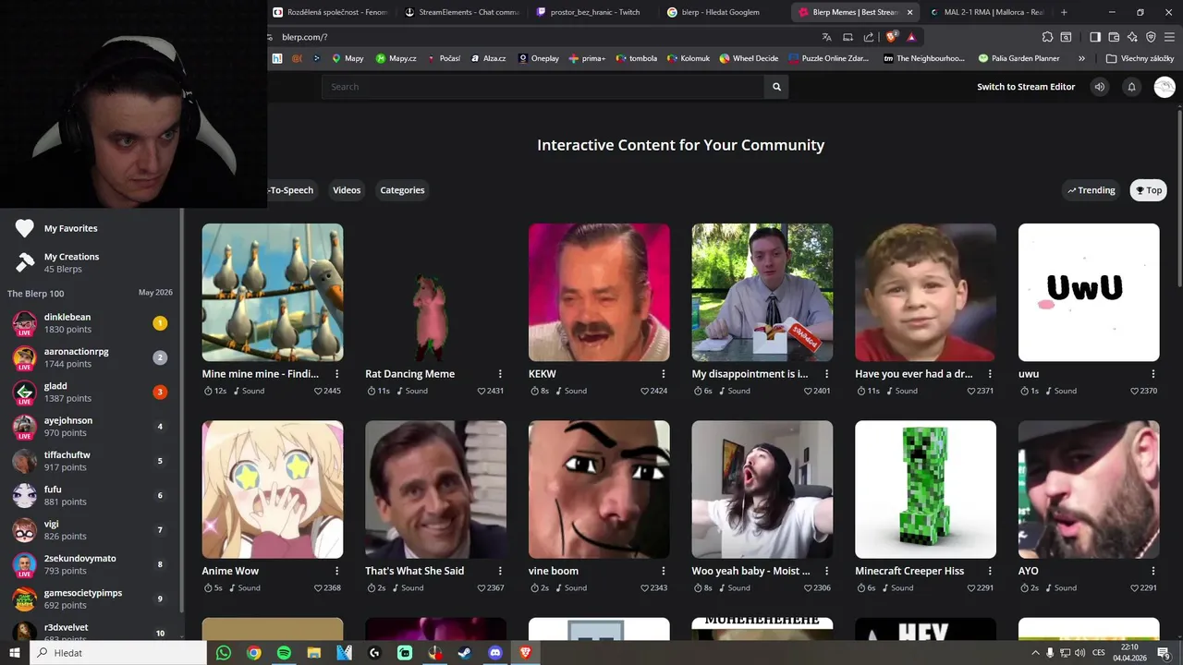Like the KEKW blerp heart

(644, 392)
